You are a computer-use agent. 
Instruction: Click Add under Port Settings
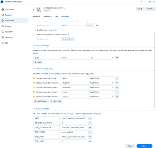pos(38,62)
